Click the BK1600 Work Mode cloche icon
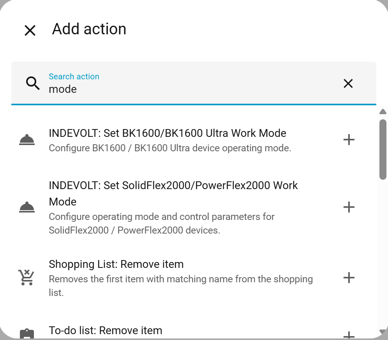388x340 pixels. click(27, 140)
